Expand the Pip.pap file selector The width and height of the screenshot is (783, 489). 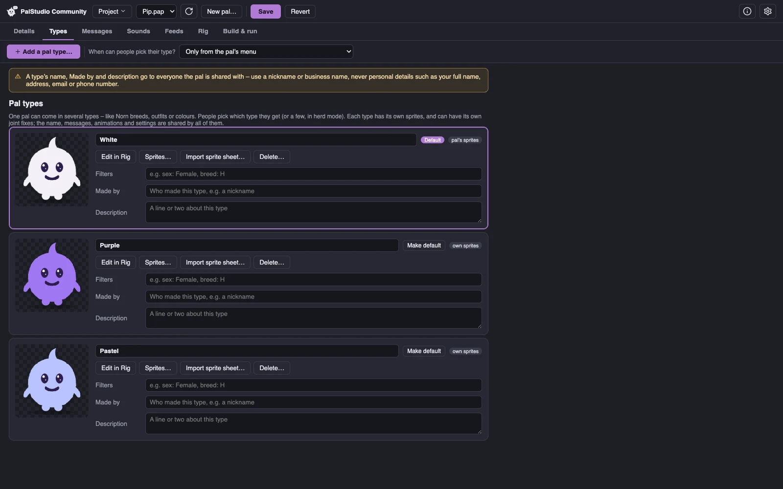(x=157, y=11)
